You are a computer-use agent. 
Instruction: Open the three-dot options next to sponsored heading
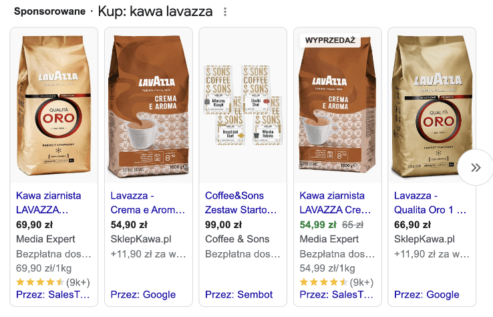(225, 12)
